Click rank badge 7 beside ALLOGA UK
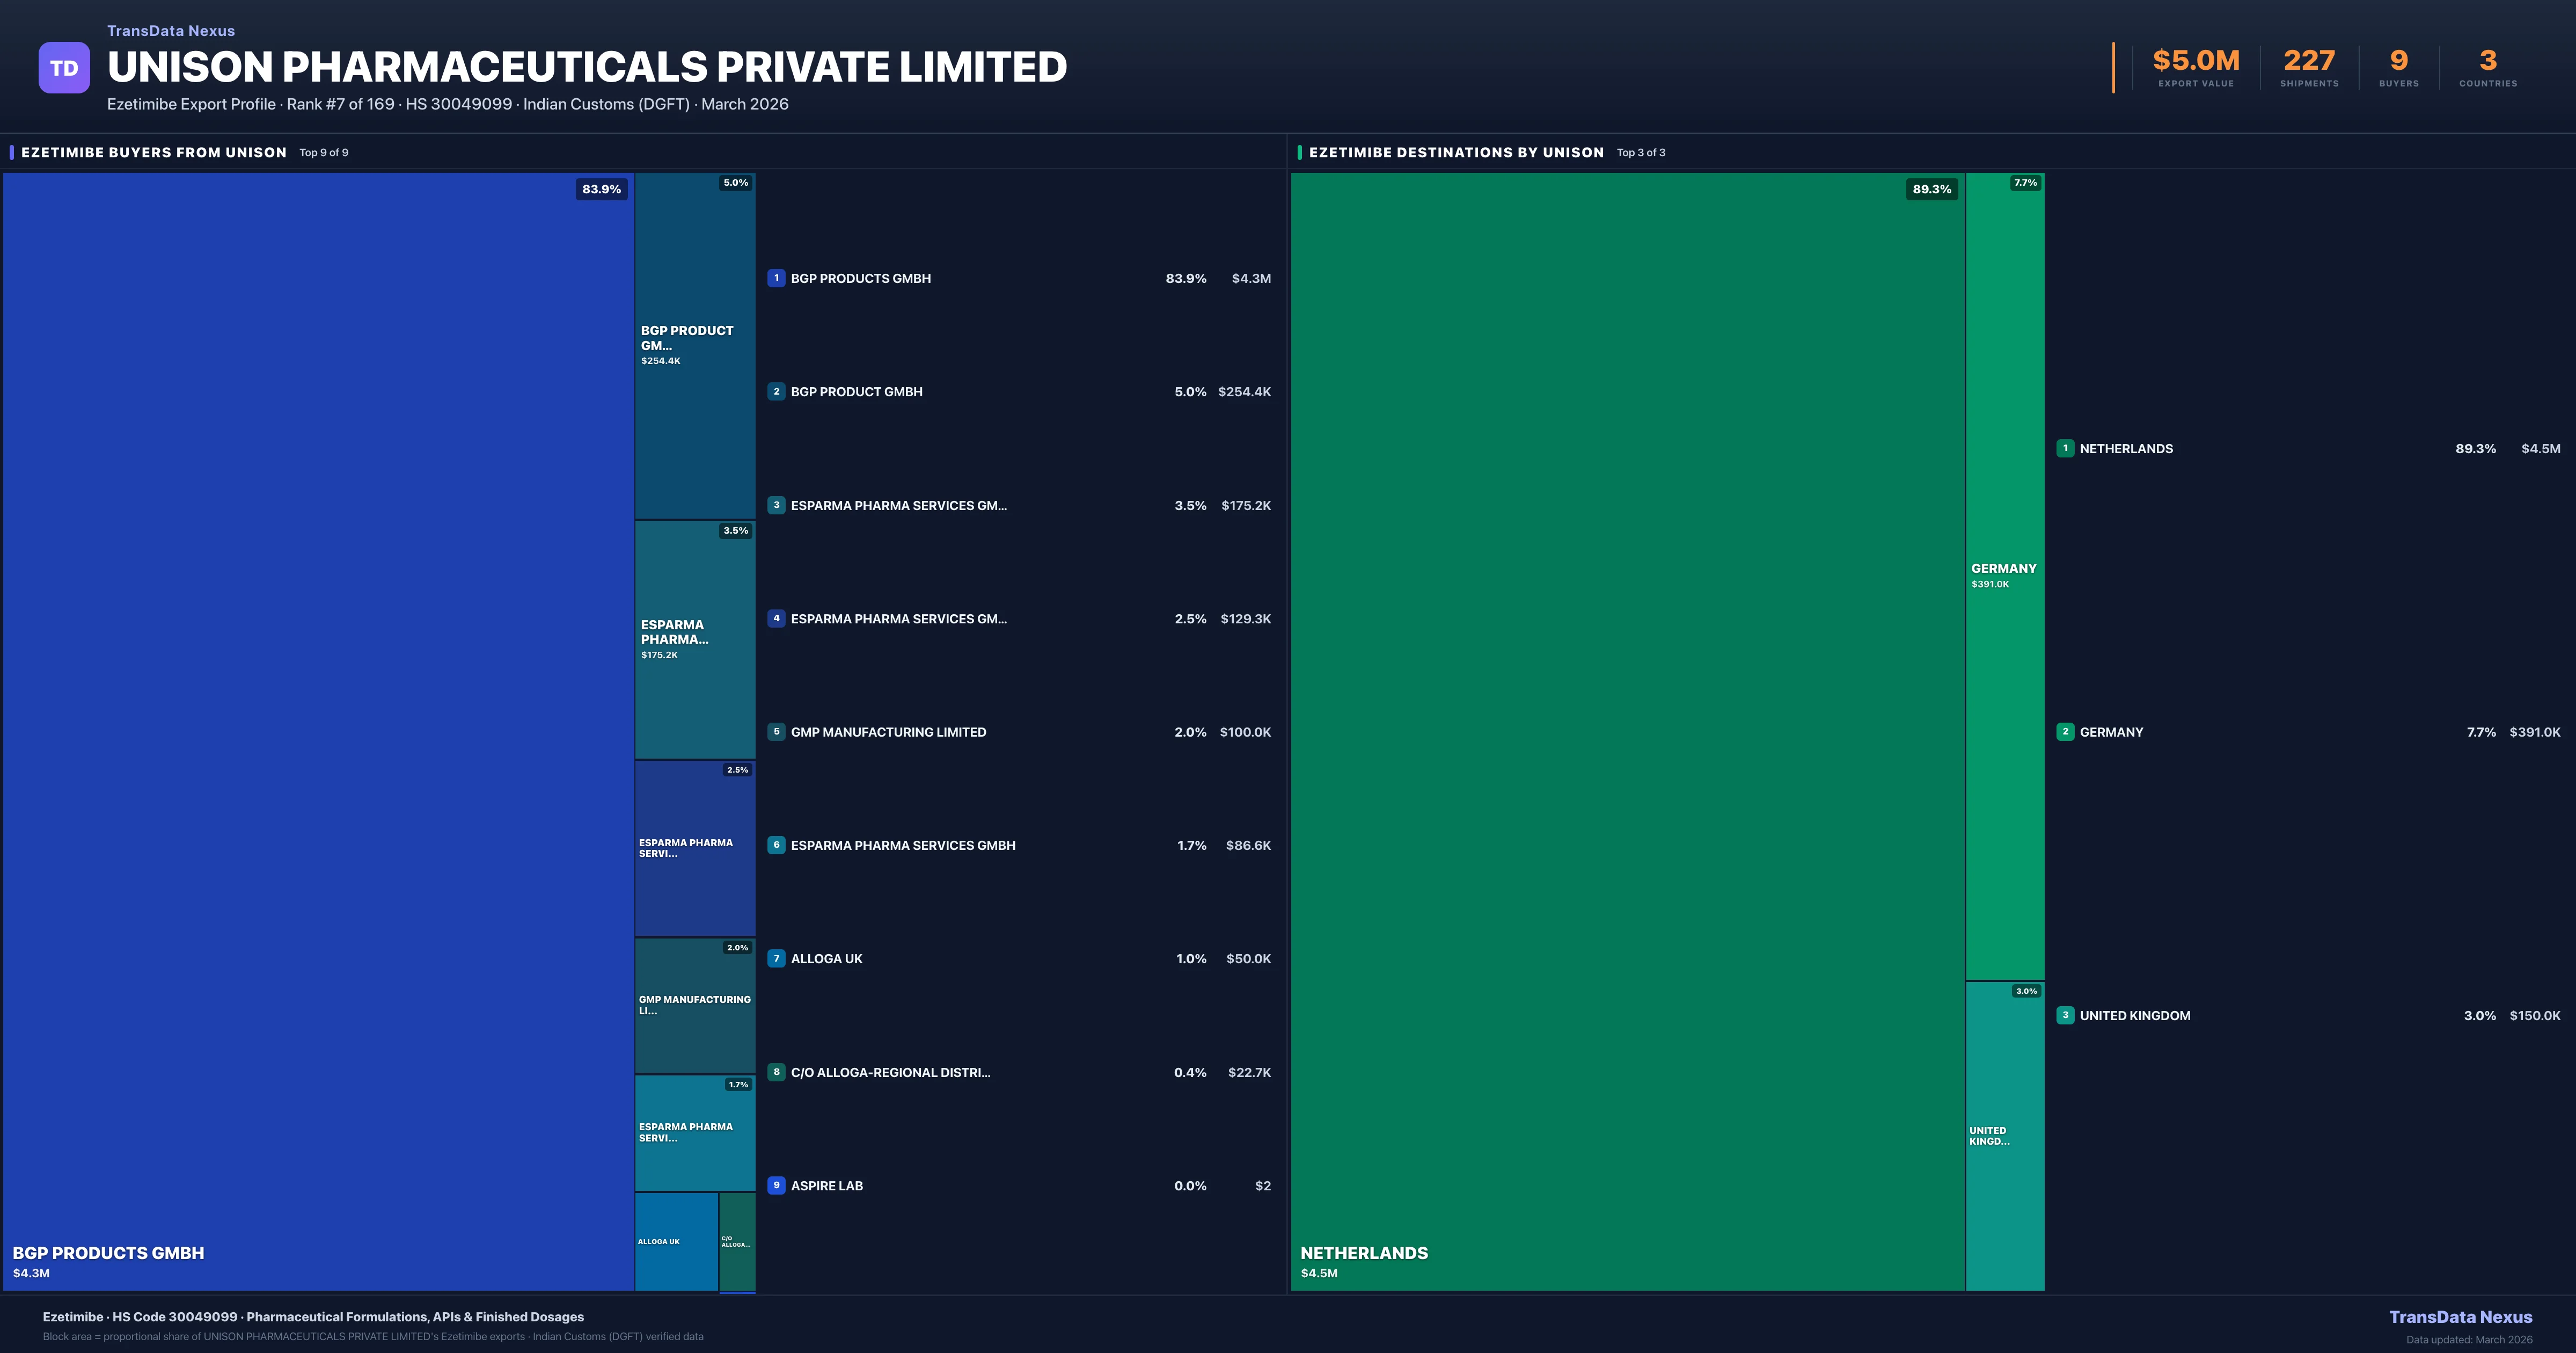2576x1353 pixels. (776, 959)
